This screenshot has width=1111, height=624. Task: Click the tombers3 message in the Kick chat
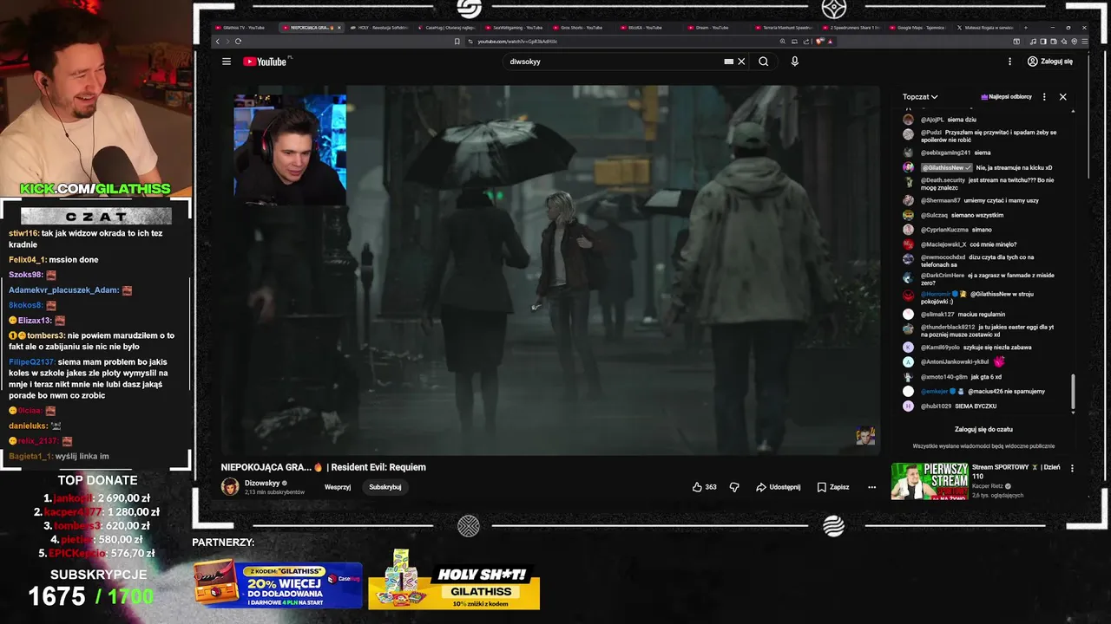(92, 341)
